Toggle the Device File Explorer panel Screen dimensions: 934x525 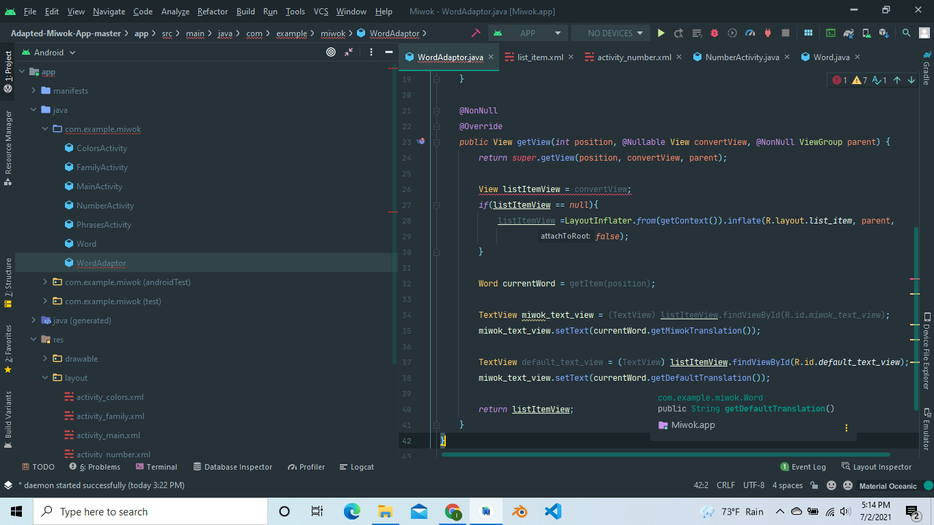click(x=926, y=351)
